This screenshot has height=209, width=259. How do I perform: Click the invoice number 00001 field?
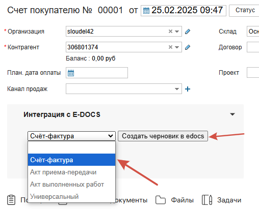coord(110,10)
